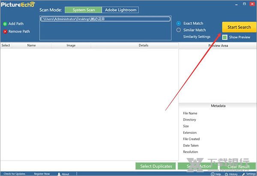Screen dimensions: 257x176
Task: Open the title bar dropdown arrow menu
Action: click(235, 3)
